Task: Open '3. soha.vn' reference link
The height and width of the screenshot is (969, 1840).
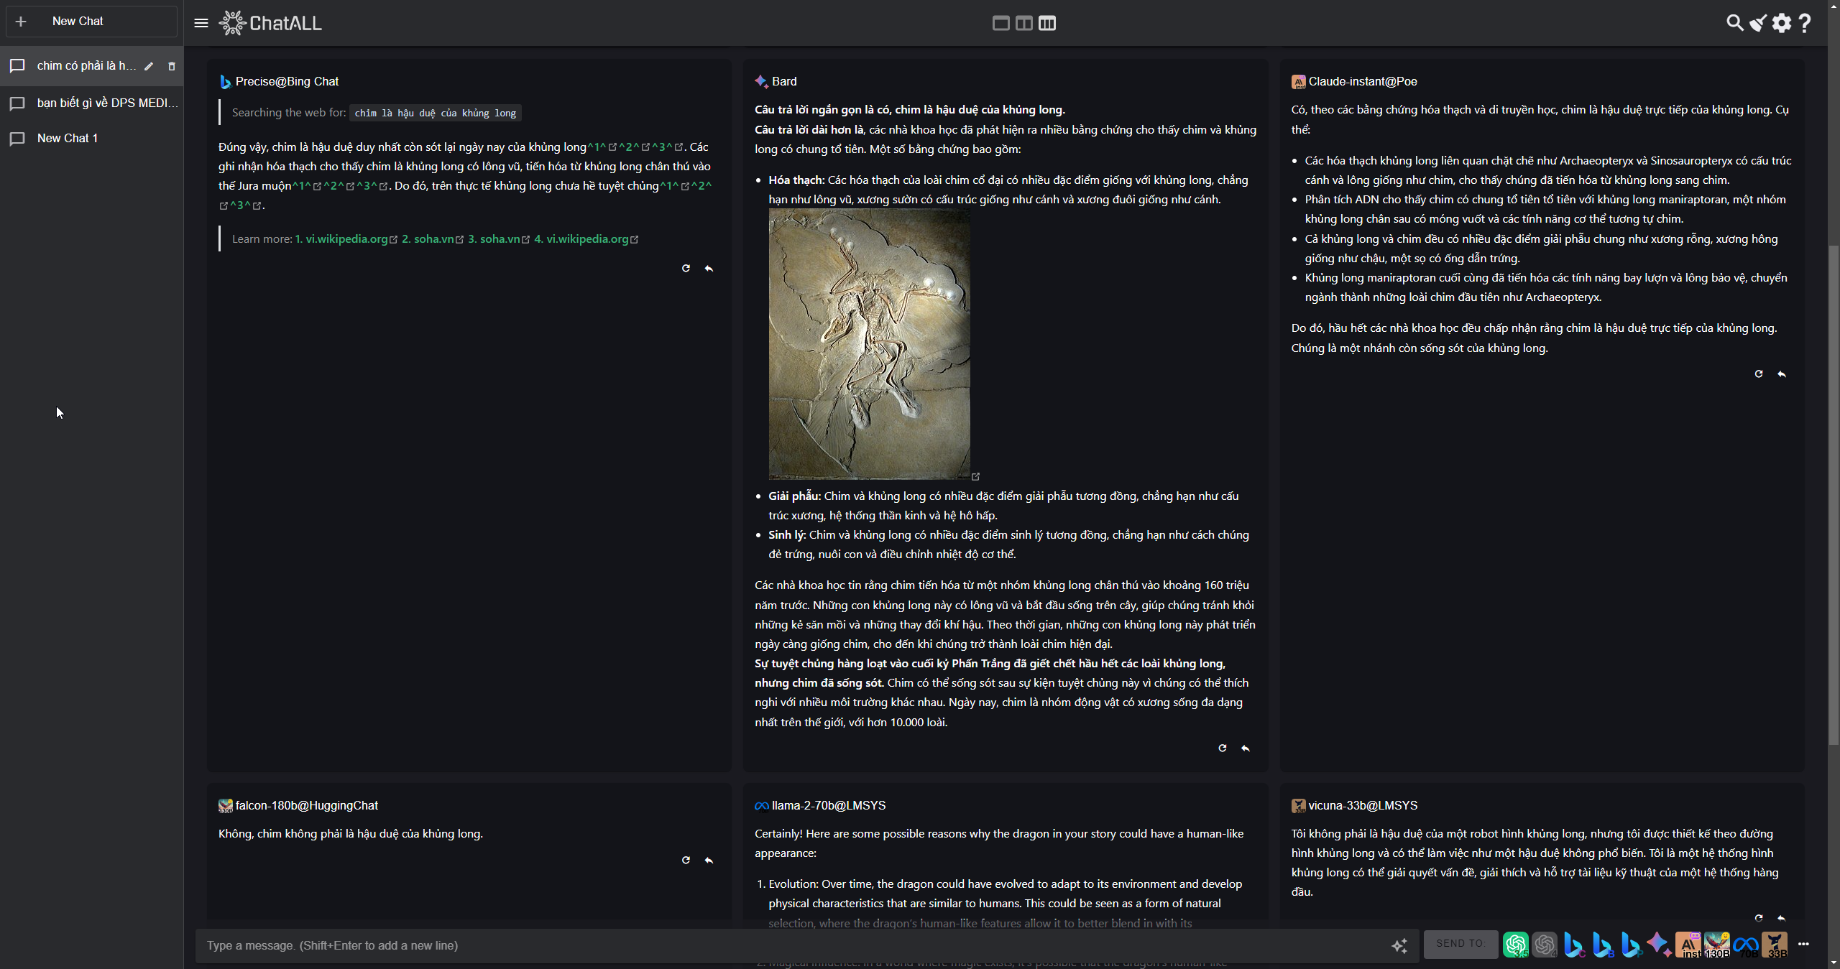Action: tap(499, 238)
